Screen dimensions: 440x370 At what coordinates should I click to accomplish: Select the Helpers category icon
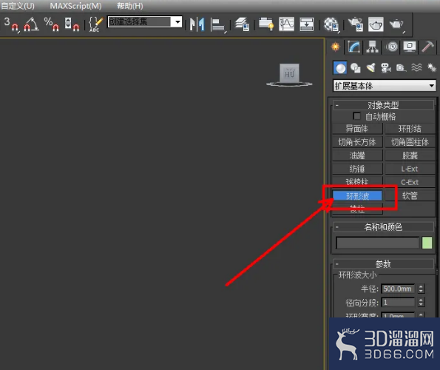tap(401, 68)
